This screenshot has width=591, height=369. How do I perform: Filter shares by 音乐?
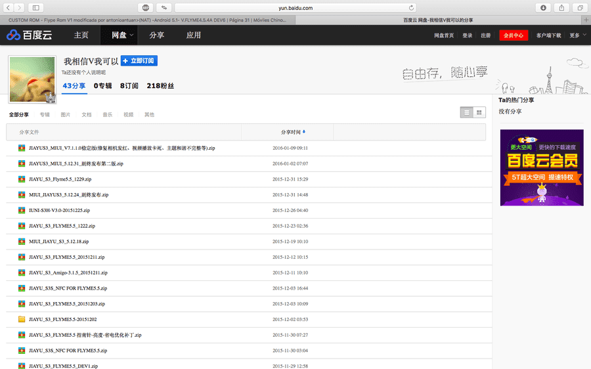(108, 115)
